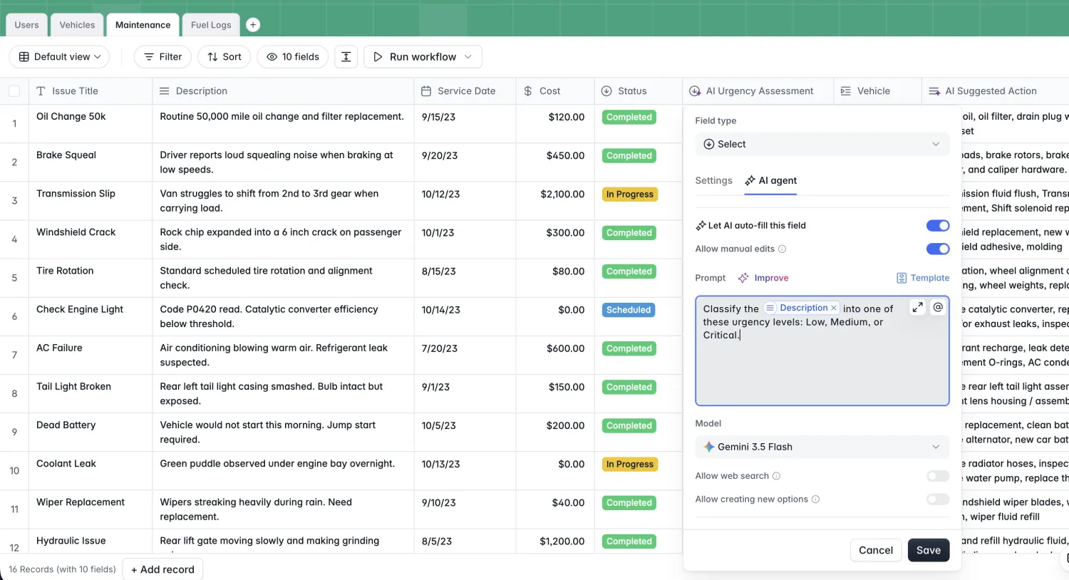The height and width of the screenshot is (580, 1069).
Task: Click the Windshield Crack description cell
Action: click(x=283, y=239)
